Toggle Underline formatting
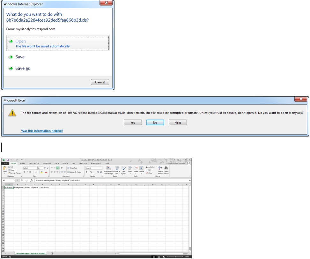The height and width of the screenshot is (259, 310). [30, 172]
